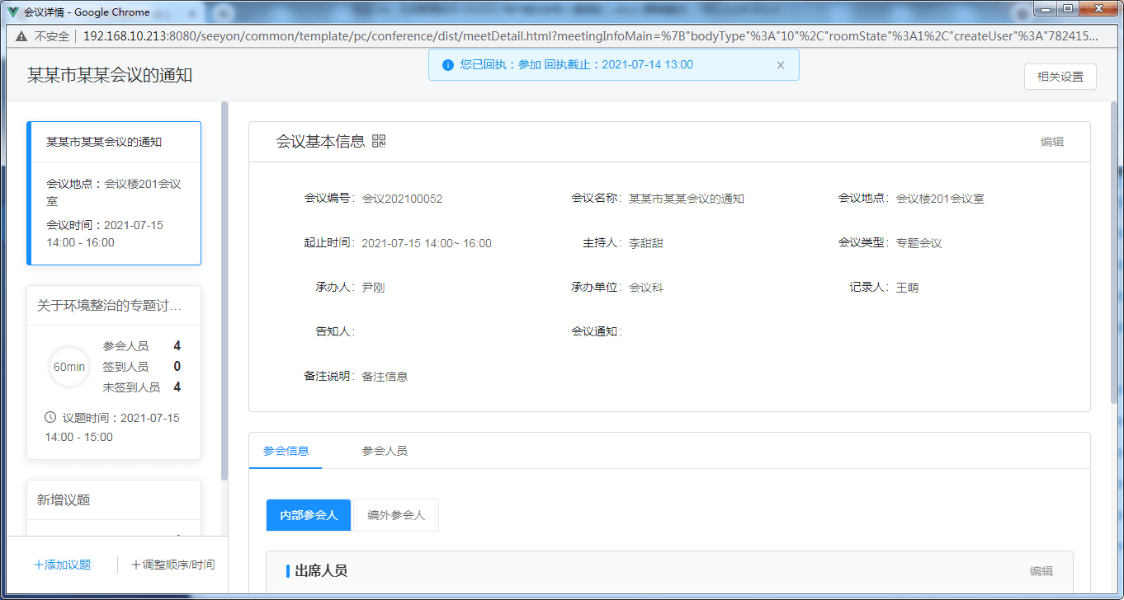Click host name 李甜甜

coord(646,243)
